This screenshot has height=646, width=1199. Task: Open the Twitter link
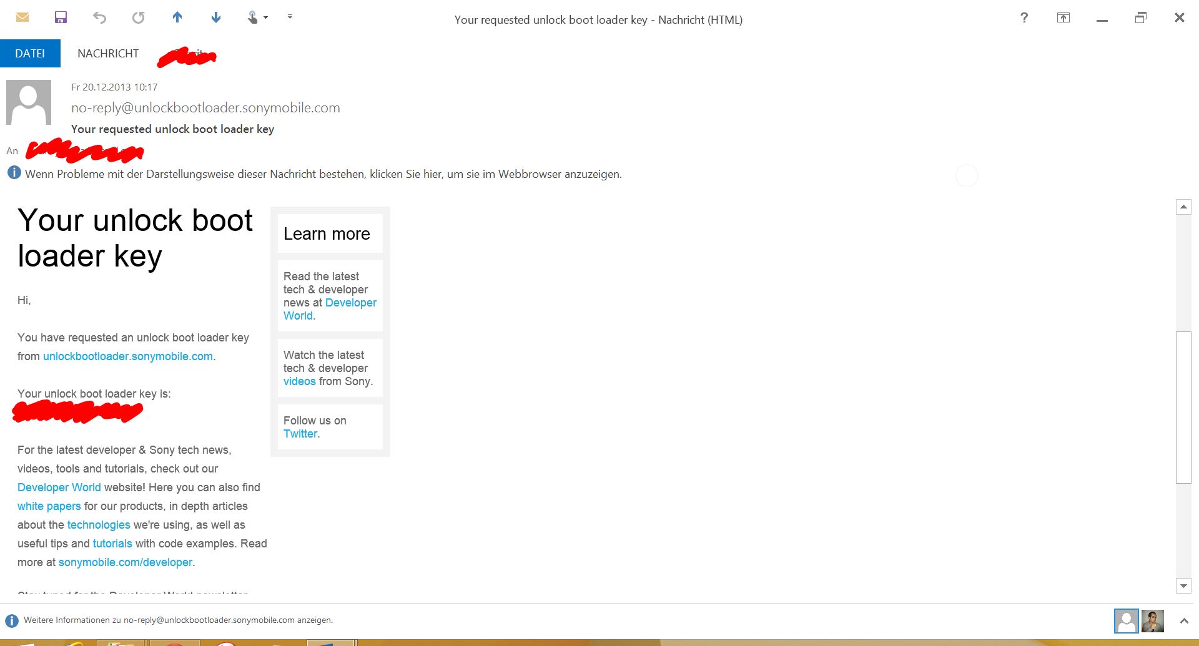[300, 434]
